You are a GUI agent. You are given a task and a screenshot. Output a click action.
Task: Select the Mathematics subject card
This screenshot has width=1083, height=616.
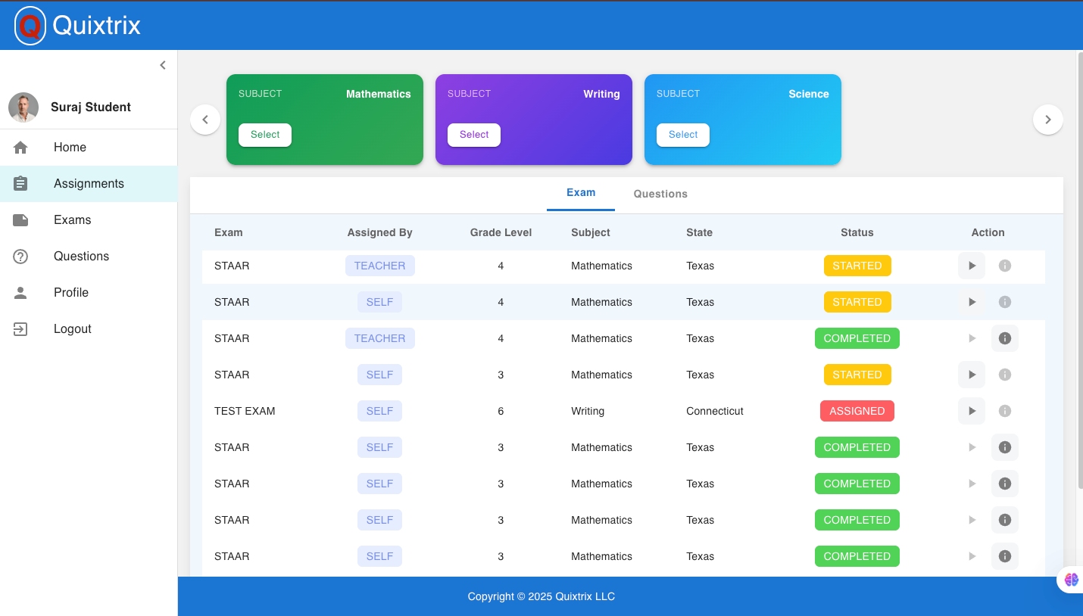click(x=265, y=135)
